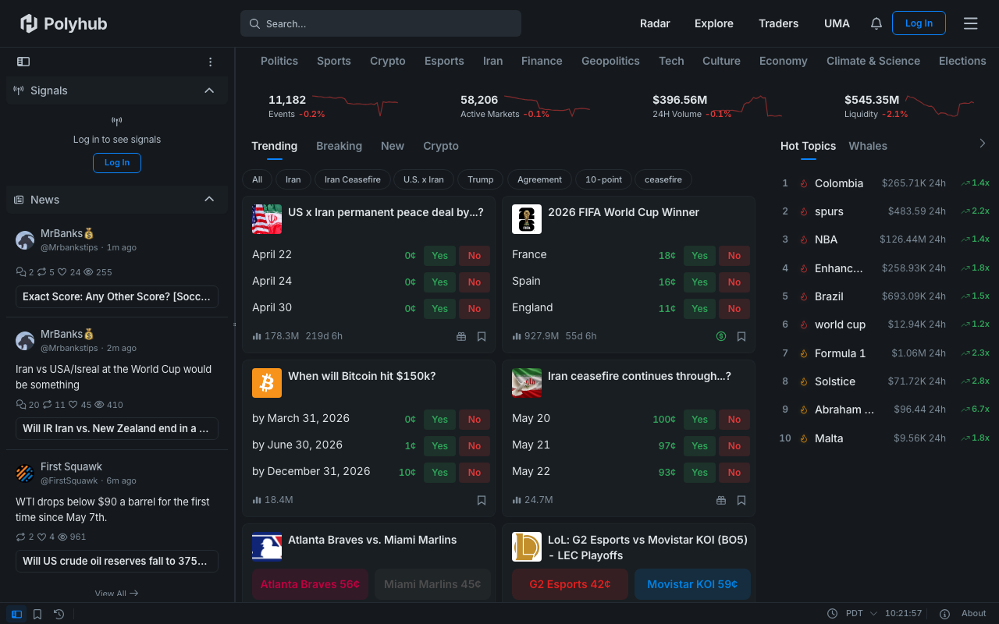Open the Radar nav item
This screenshot has height=624, width=999.
655,23
